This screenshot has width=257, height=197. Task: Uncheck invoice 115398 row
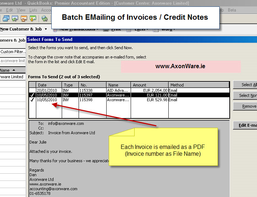click(x=32, y=100)
